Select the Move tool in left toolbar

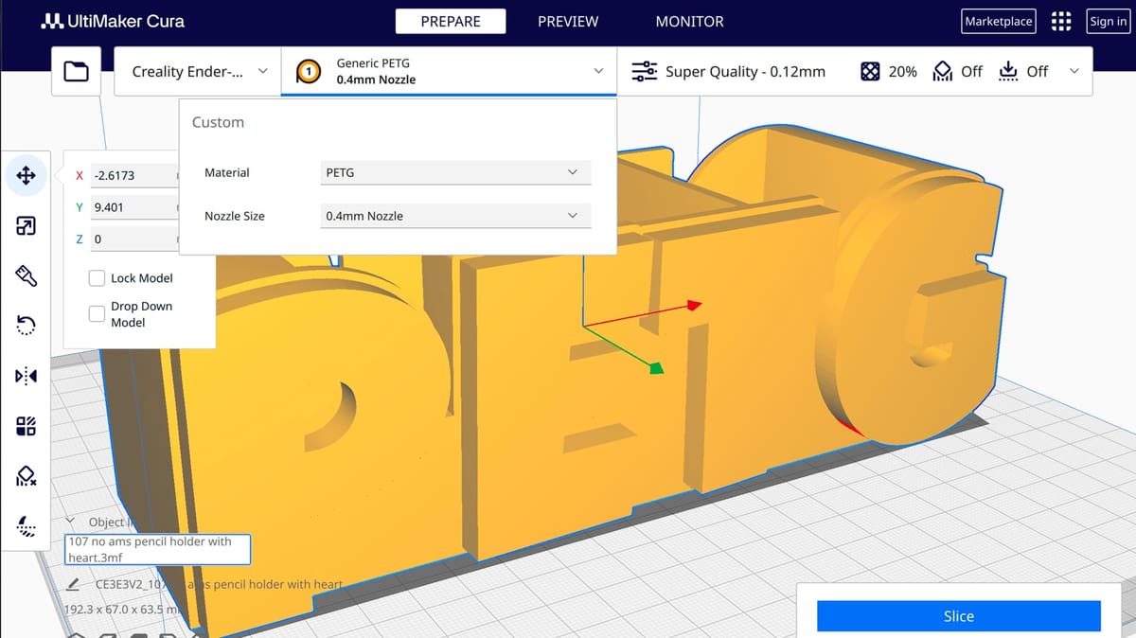click(26, 175)
